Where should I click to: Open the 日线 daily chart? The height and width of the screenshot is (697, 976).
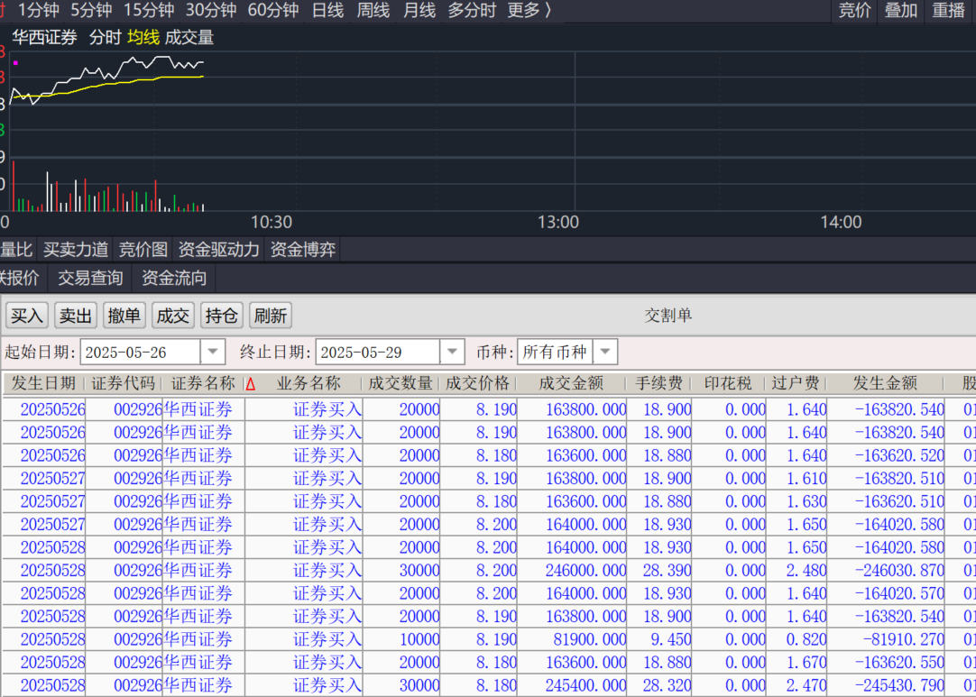coord(327,10)
